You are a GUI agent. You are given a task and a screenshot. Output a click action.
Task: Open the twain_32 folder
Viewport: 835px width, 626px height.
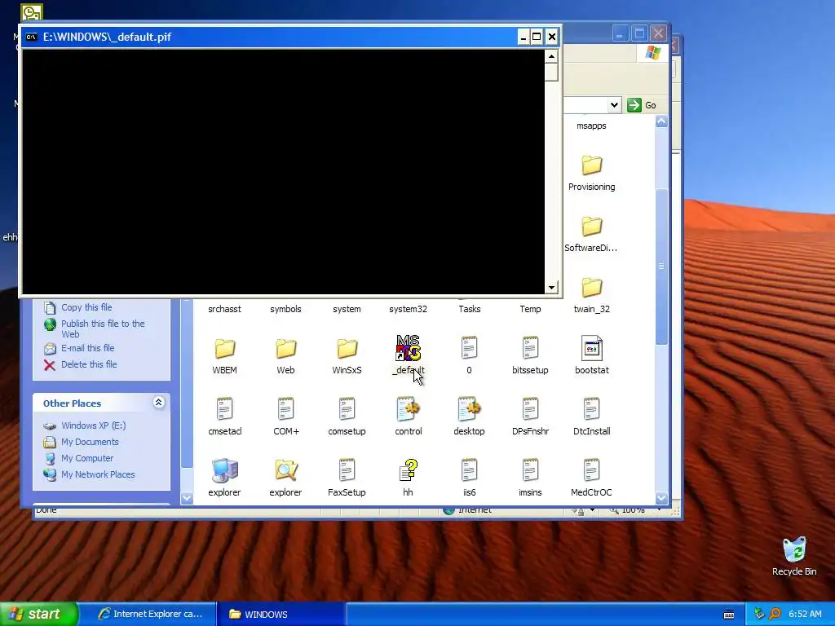592,288
